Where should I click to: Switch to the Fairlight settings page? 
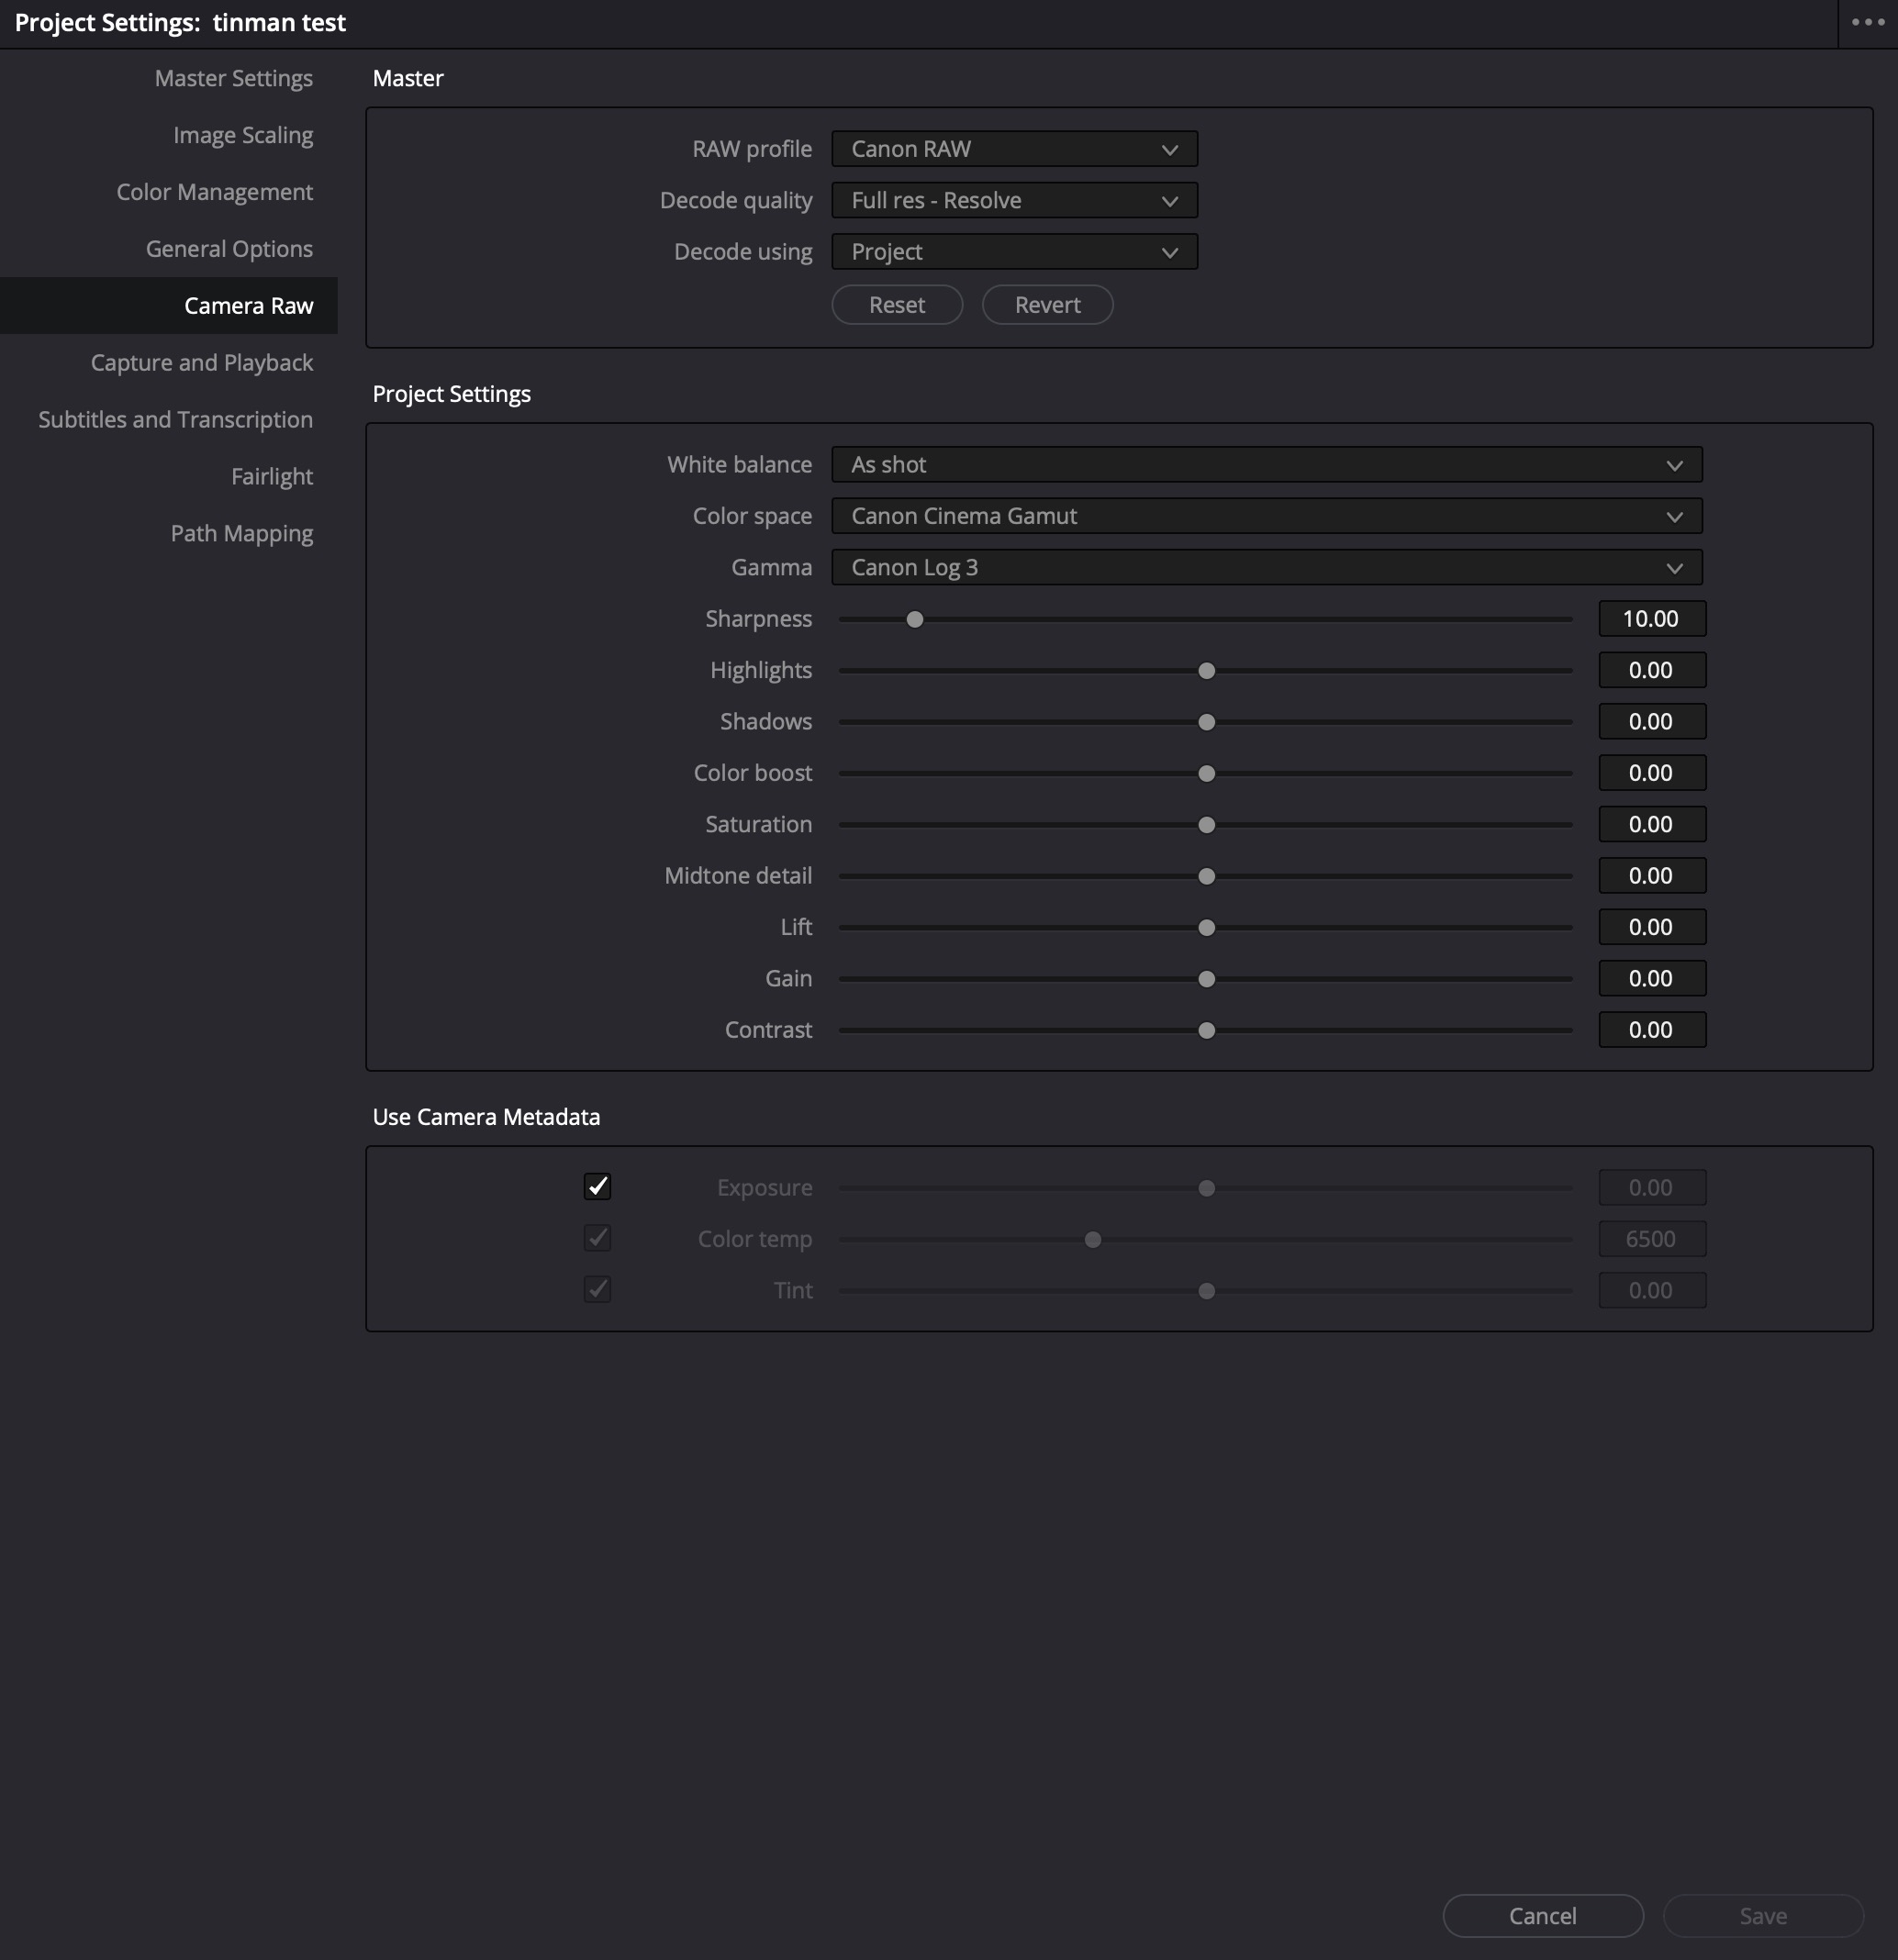272,476
